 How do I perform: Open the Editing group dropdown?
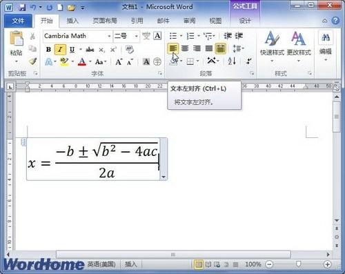click(326, 47)
